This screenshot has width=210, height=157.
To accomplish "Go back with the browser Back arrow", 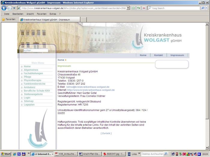I will point(4,8).
